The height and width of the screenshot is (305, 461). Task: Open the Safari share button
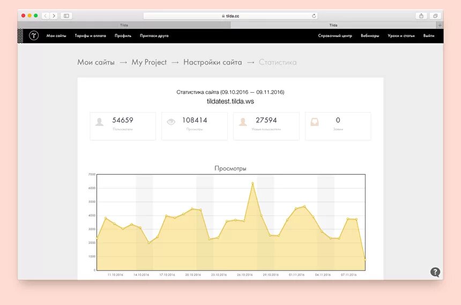point(421,16)
